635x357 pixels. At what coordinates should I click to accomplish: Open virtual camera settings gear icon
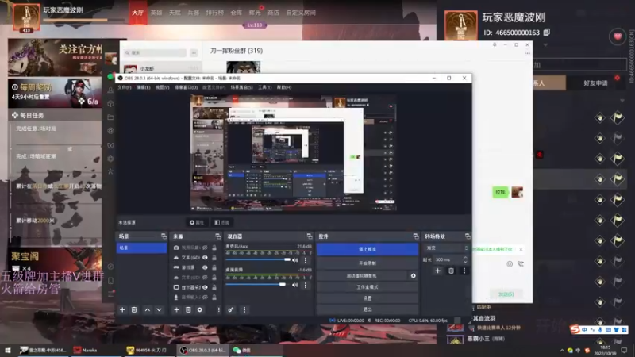coord(413,275)
